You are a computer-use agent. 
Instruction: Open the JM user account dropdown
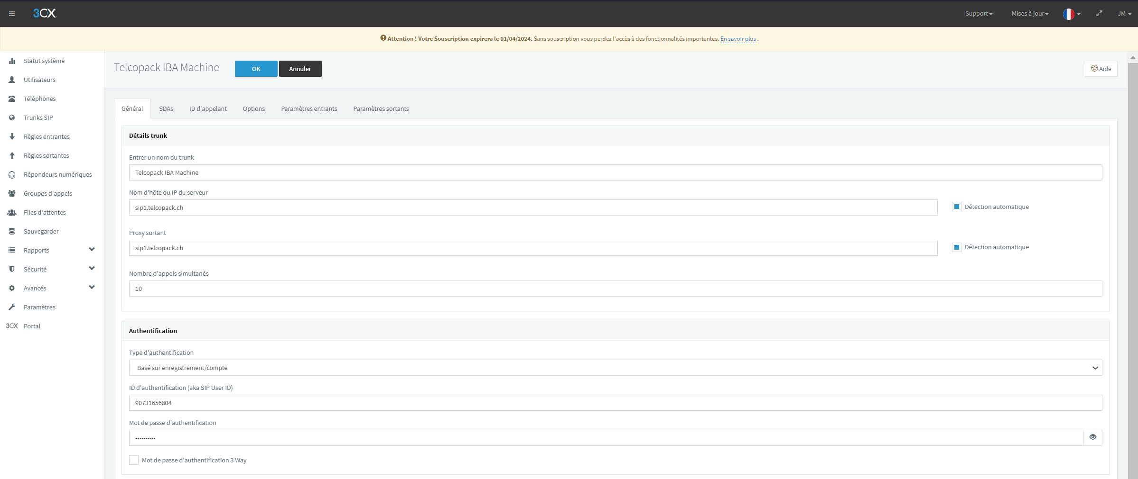pos(1124,14)
